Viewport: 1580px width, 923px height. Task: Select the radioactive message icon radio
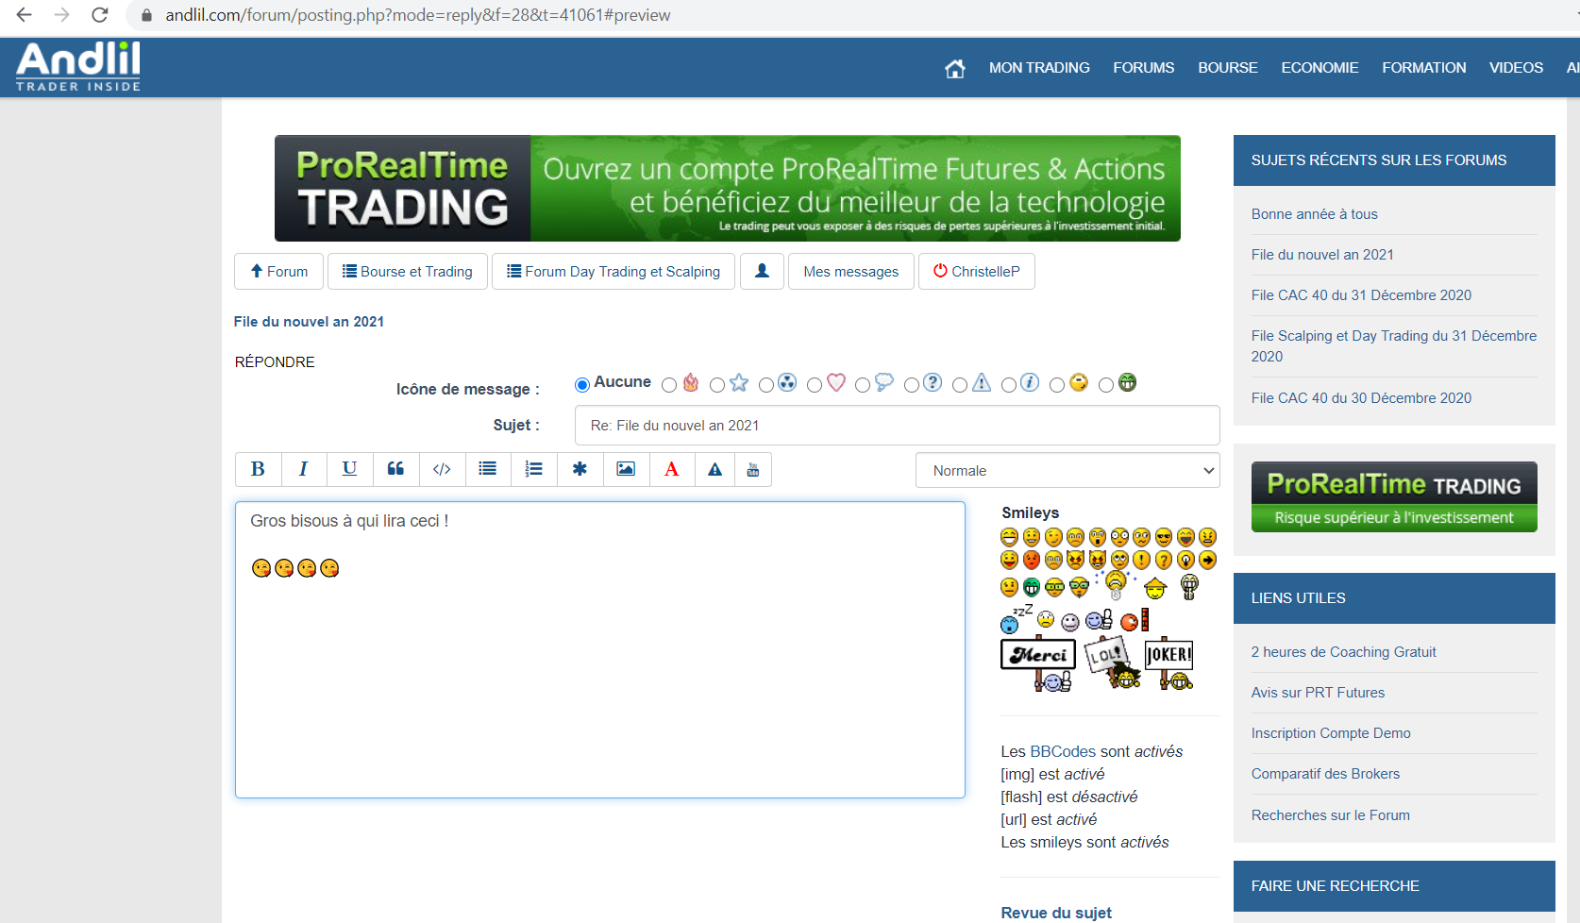[766, 384]
